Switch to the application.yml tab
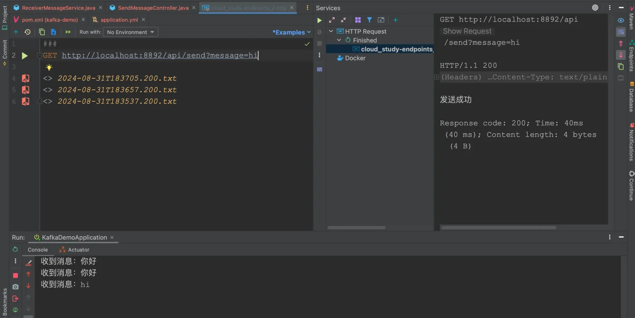The image size is (635, 318). pos(119,19)
